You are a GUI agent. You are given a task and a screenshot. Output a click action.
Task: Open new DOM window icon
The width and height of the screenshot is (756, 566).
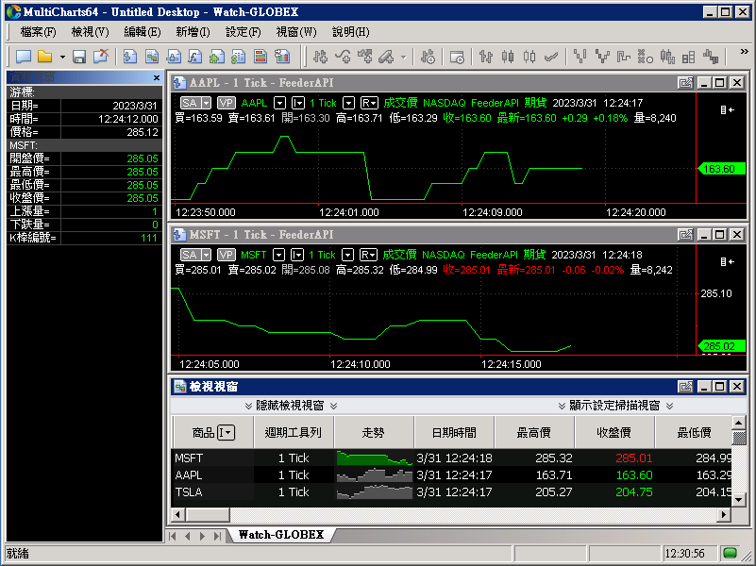[174, 57]
